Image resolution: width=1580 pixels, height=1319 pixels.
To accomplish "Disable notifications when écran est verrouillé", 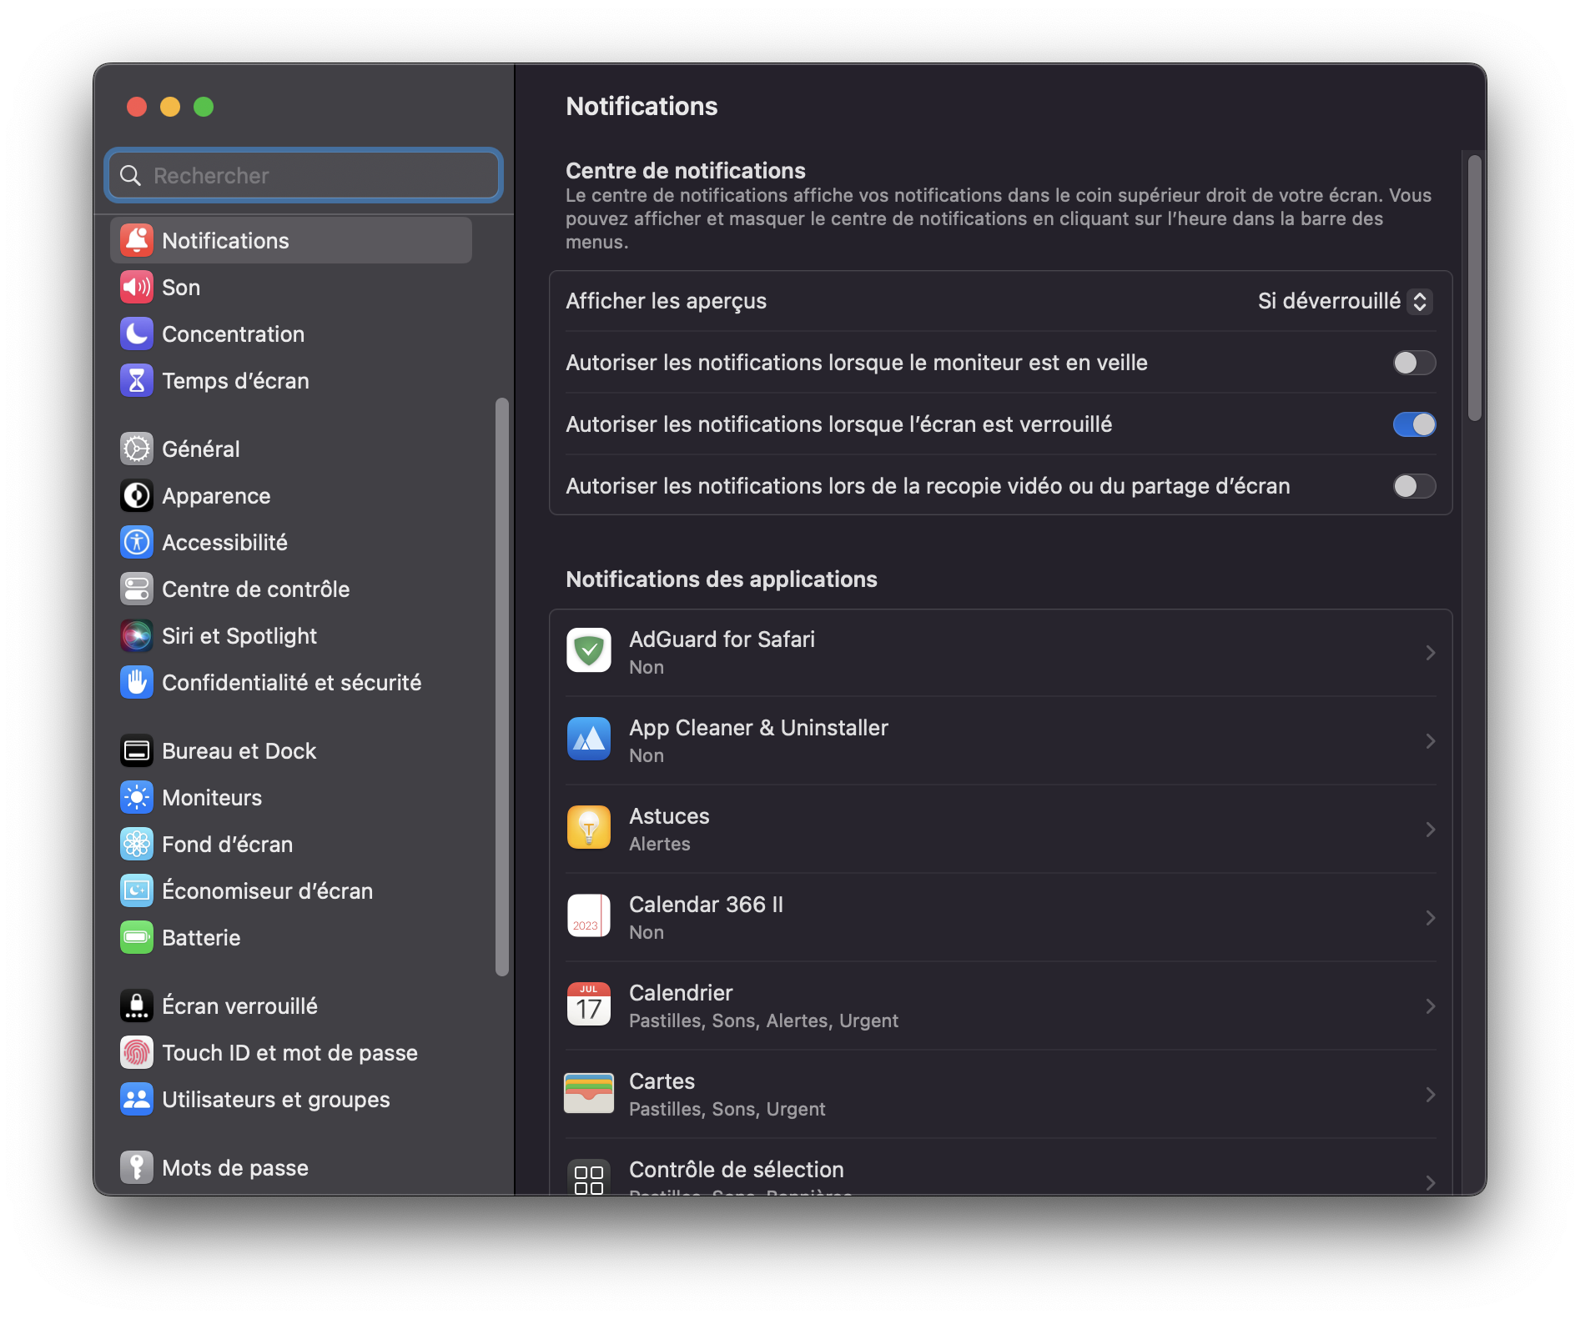I will [x=1414, y=424].
